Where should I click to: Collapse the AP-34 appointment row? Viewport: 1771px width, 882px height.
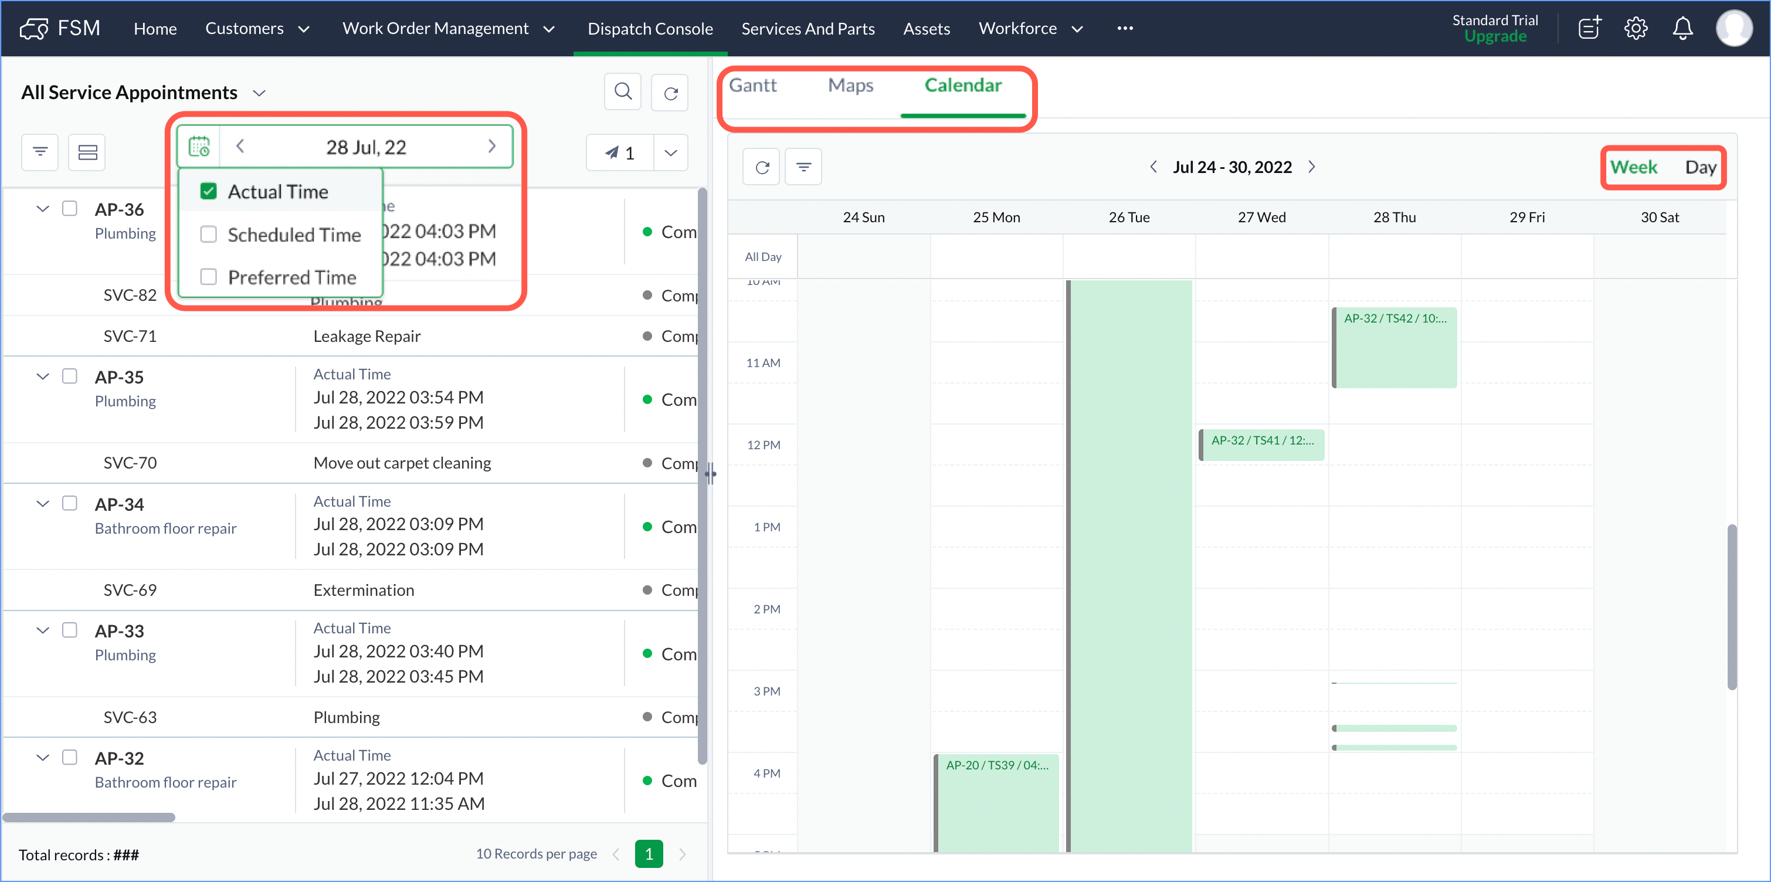43,503
